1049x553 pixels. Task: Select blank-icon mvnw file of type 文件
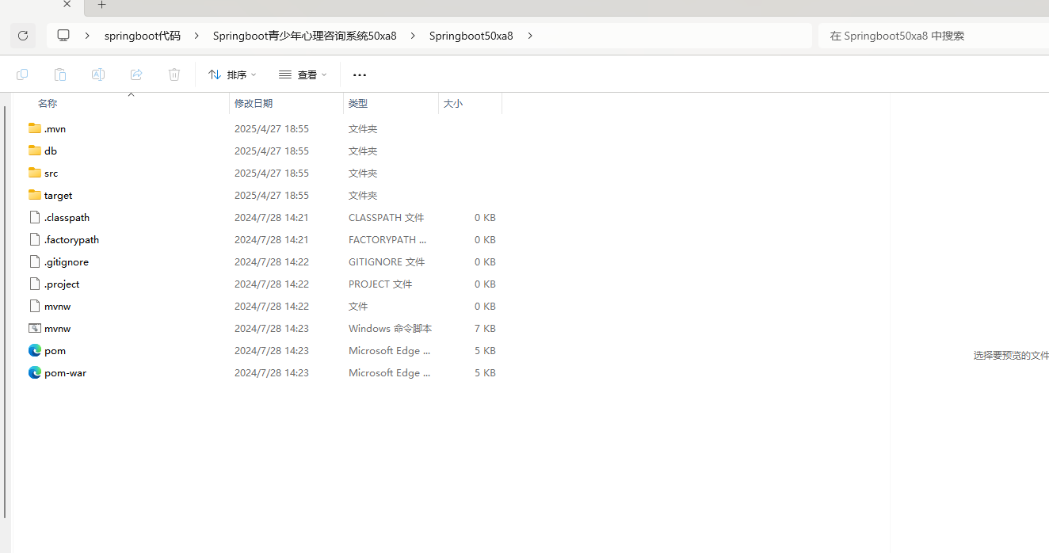(34, 306)
